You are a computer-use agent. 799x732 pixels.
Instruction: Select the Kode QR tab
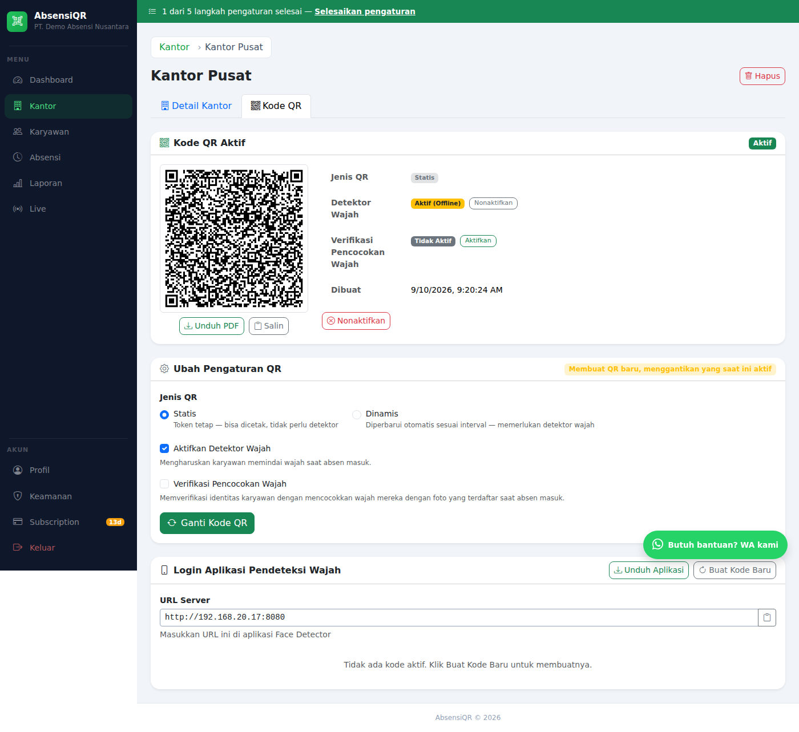[276, 106]
